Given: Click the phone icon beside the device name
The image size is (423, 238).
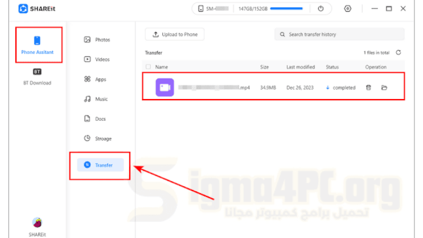Looking at the screenshot, I should pos(201,9).
